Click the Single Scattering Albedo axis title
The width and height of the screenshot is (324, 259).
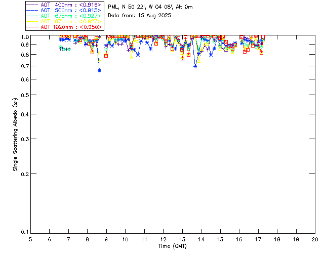[x=16, y=135]
